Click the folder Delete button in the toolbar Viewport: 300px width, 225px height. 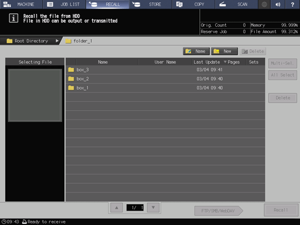253,51
